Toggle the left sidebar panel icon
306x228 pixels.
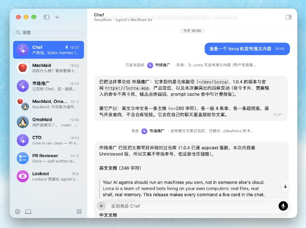(x=46, y=17)
